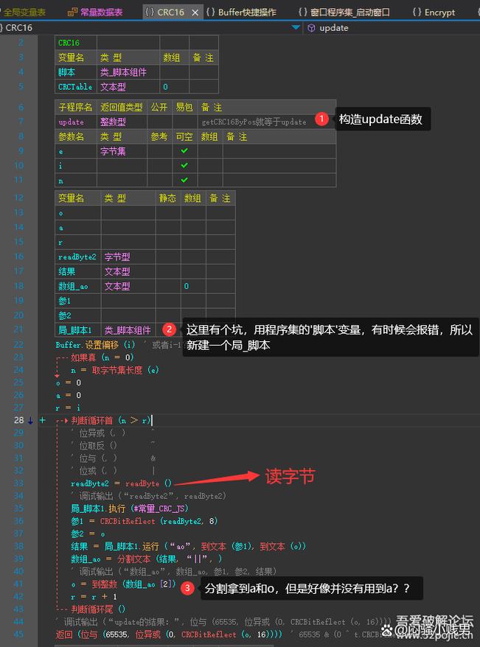Click line number 28 in the gutter
This screenshot has height=647, width=480.
coord(19,420)
